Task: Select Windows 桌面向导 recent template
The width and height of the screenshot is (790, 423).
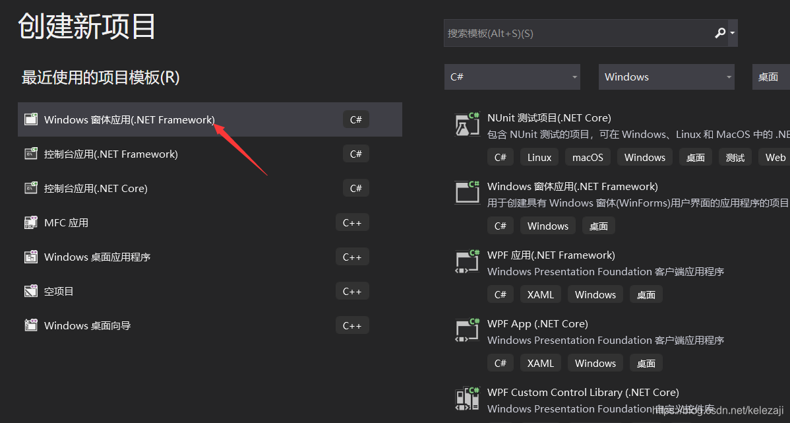Action: point(210,325)
